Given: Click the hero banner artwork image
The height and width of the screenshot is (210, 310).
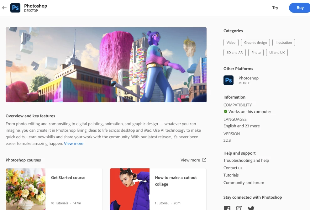Looking at the screenshot, I should 106,65.
